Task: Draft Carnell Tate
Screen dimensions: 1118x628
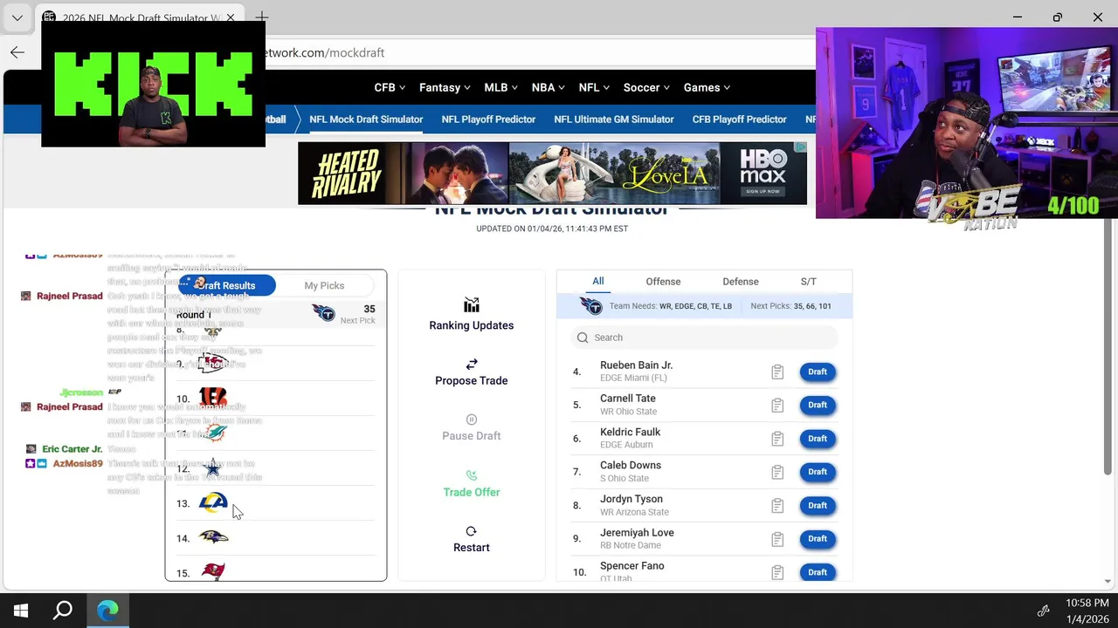Action: coord(818,405)
